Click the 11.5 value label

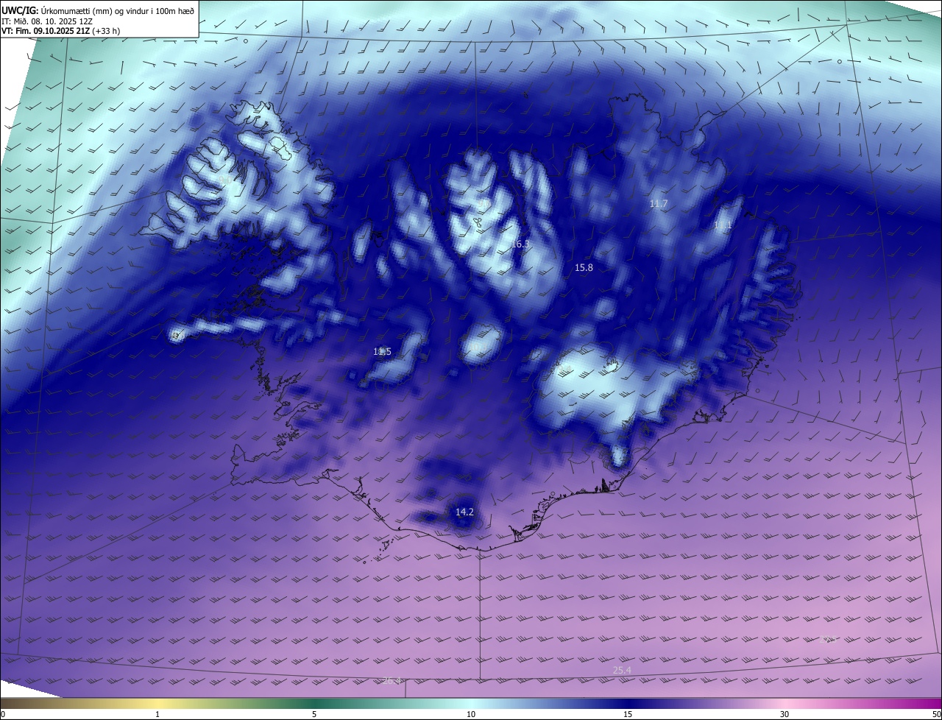pyautogui.click(x=382, y=352)
